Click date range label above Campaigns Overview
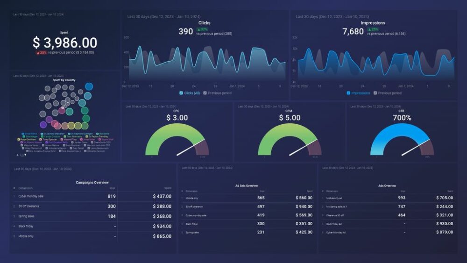Viewport: 467px width, 263px height. 42,169
